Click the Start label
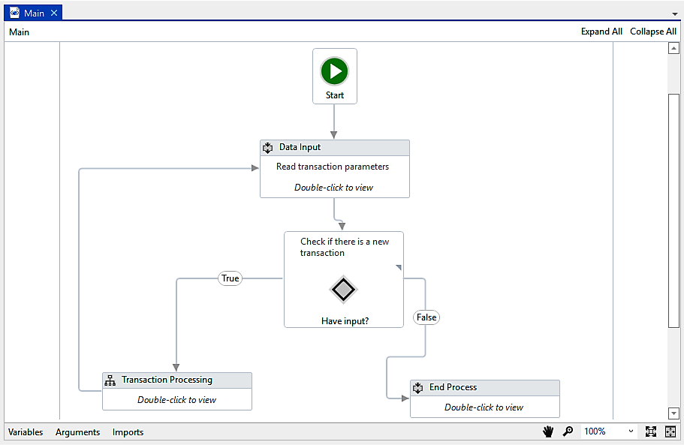Viewport: 684px width, 445px height. [335, 95]
